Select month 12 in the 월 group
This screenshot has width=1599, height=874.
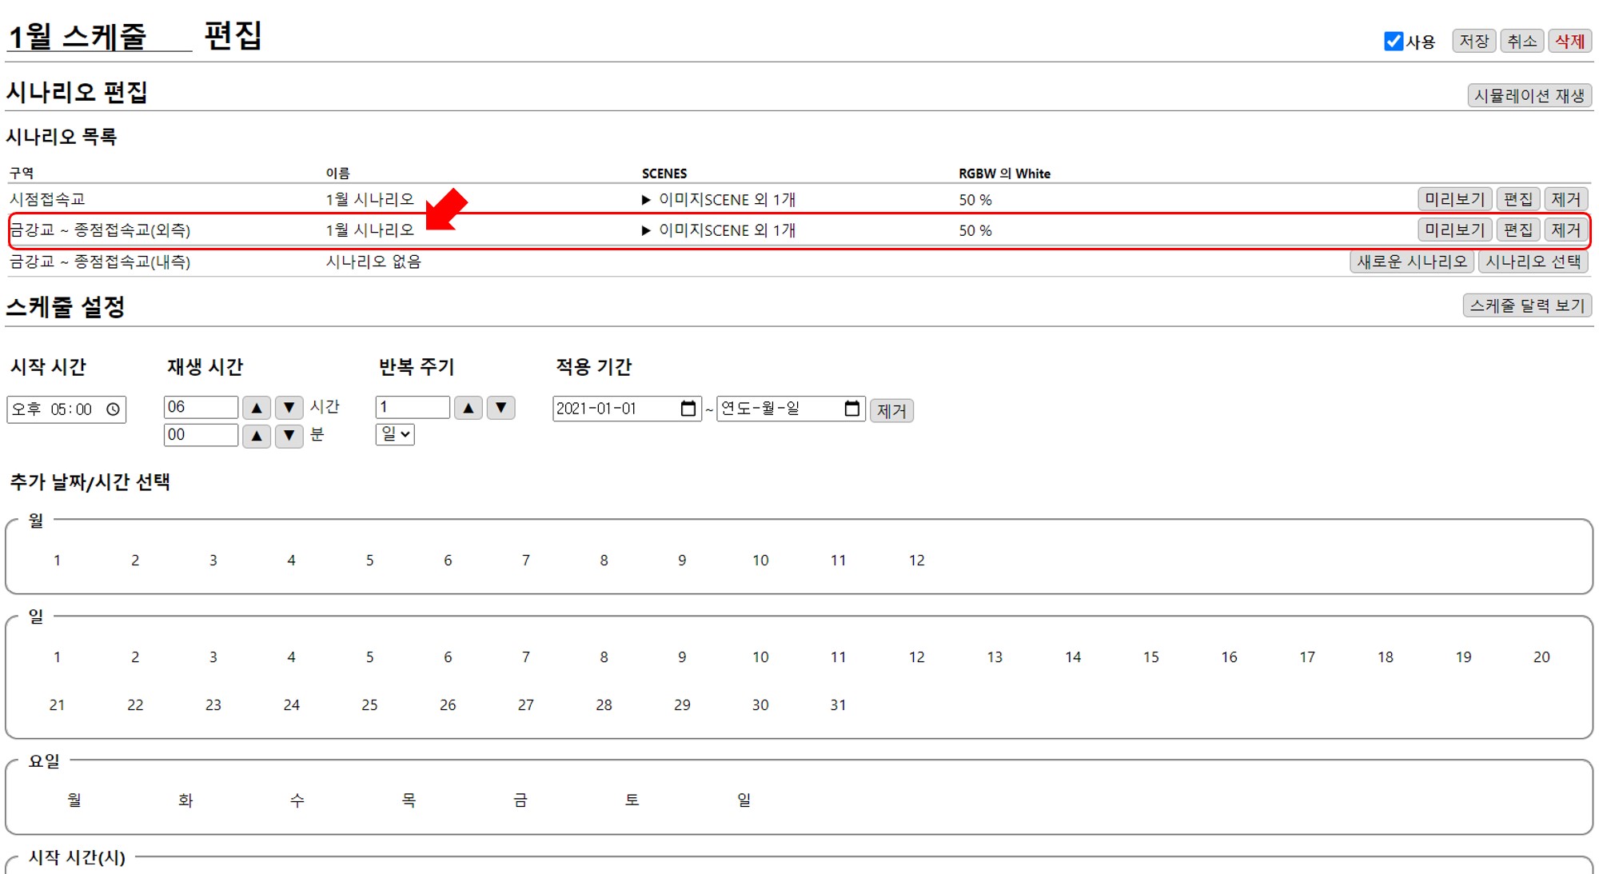pos(916,561)
